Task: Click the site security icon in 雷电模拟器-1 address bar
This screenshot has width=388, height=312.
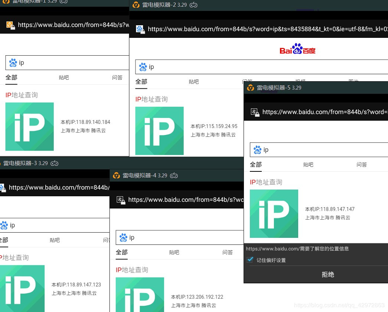Action: pos(11,25)
